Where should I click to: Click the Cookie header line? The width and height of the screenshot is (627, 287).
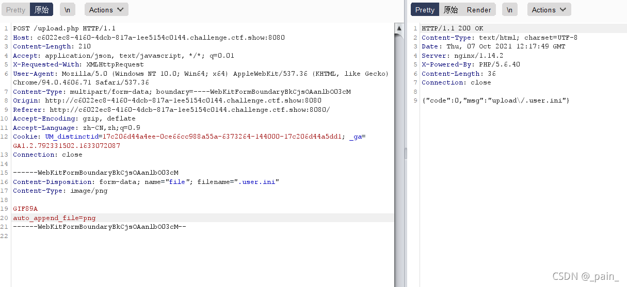(189, 137)
